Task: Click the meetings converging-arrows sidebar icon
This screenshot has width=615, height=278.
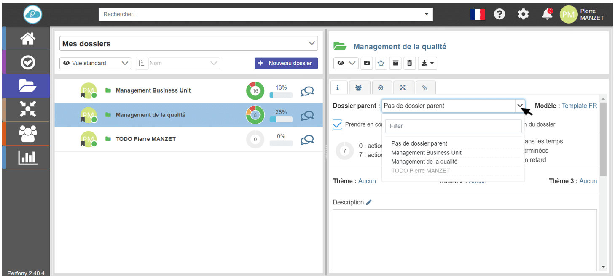Action: tap(28, 109)
